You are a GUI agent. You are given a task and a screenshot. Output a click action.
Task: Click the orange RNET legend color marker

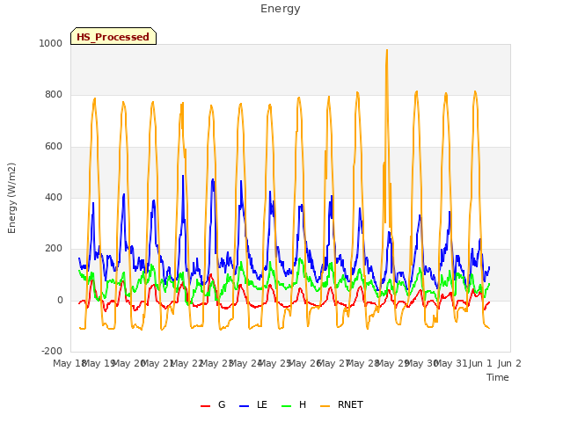coord(325,406)
